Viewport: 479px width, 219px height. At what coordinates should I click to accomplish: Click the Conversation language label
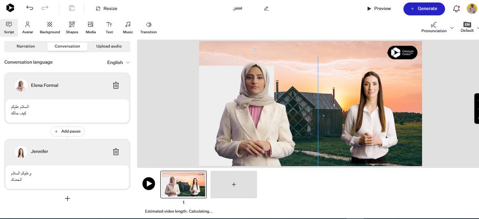28,62
